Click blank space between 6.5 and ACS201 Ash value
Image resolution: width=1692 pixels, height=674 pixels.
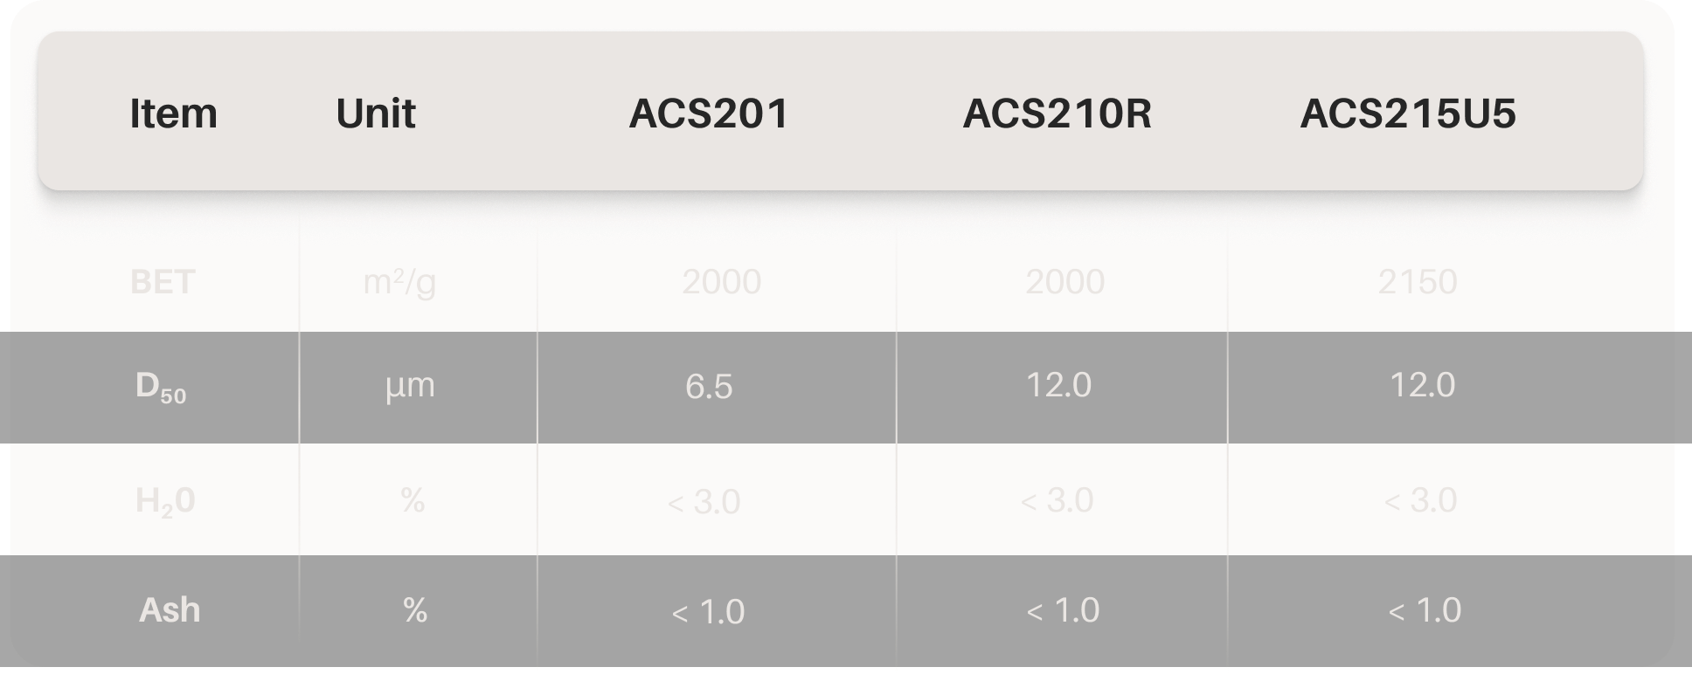point(709,499)
